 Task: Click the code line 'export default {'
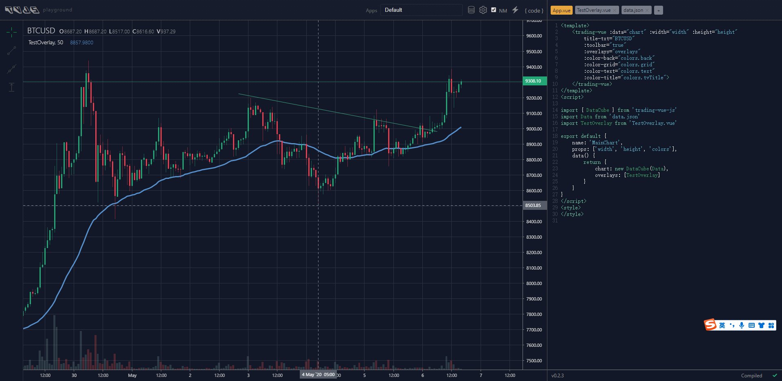(584, 136)
